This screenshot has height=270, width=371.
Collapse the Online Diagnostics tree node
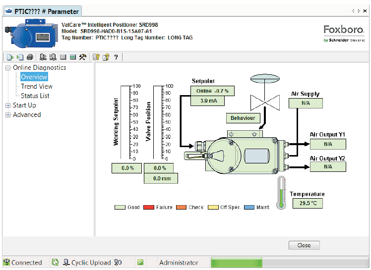click(8, 68)
